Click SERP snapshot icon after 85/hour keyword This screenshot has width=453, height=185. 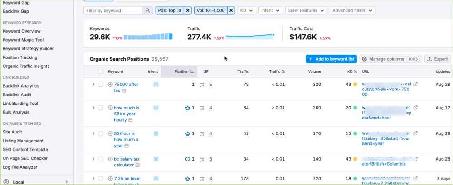[126, 146]
